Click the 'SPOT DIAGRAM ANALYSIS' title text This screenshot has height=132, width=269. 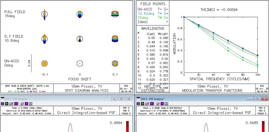pyautogui.click(x=86, y=91)
